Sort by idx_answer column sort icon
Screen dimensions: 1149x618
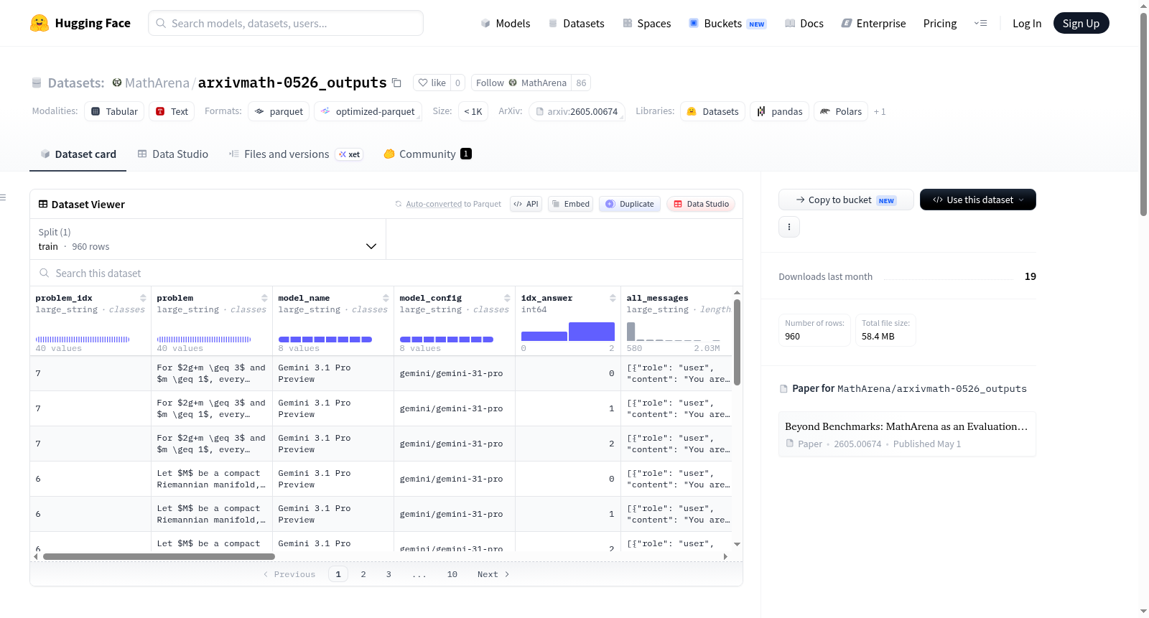tap(613, 298)
